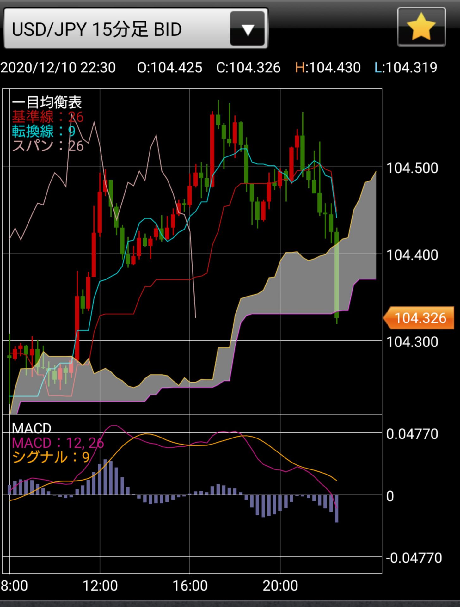The width and height of the screenshot is (460, 607).
Task: Tap the L:104.319 low price readout
Action: [406, 68]
